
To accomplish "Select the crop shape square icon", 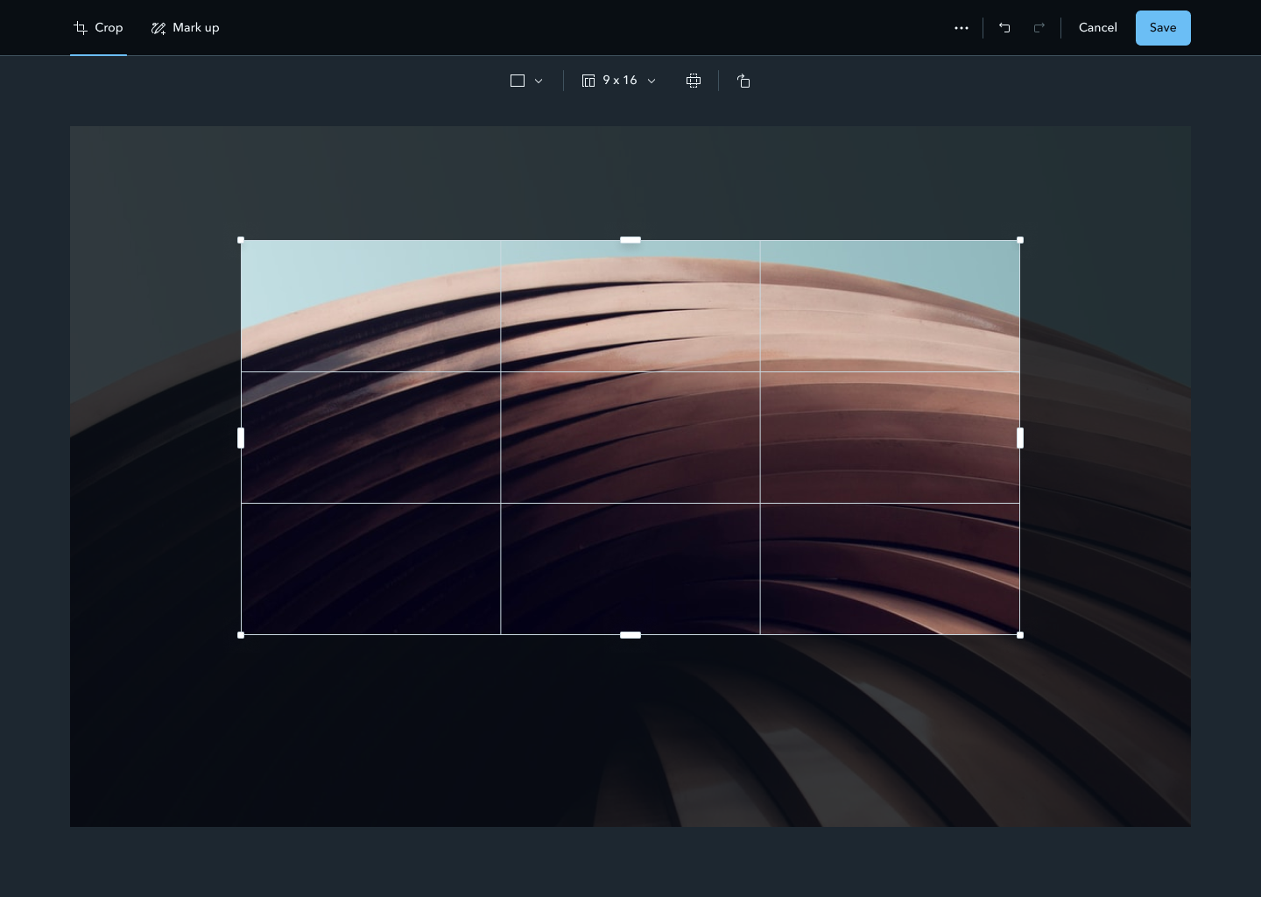I will 518,81.
